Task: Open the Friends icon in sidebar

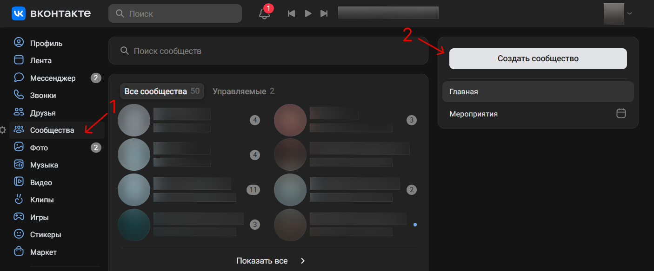Action: click(x=19, y=112)
